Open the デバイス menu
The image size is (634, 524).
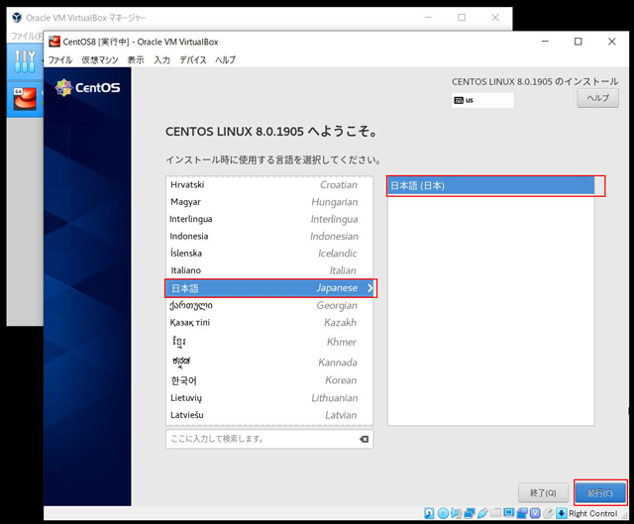tap(193, 59)
